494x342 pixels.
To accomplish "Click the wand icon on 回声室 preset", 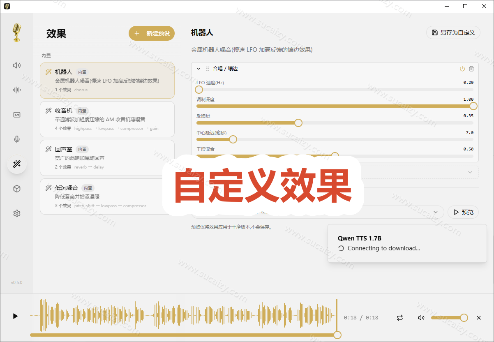I will pos(48,149).
